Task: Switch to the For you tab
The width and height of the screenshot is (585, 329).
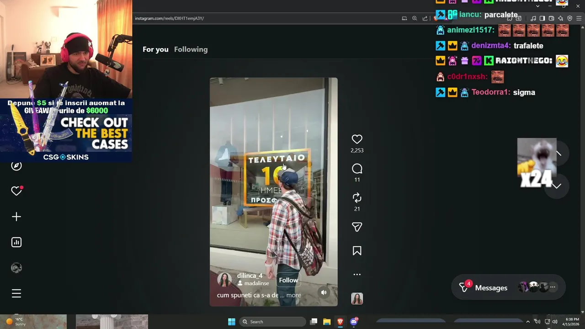Action: (x=155, y=49)
